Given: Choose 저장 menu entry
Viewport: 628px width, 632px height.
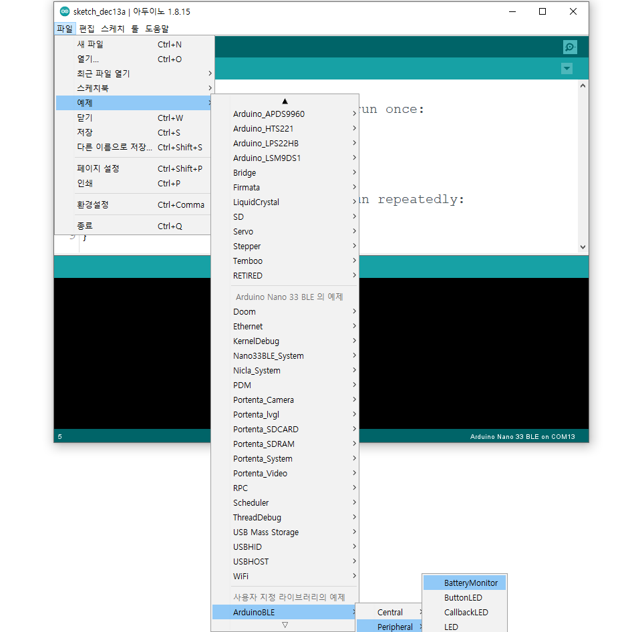Looking at the screenshot, I should pyautogui.click(x=133, y=132).
